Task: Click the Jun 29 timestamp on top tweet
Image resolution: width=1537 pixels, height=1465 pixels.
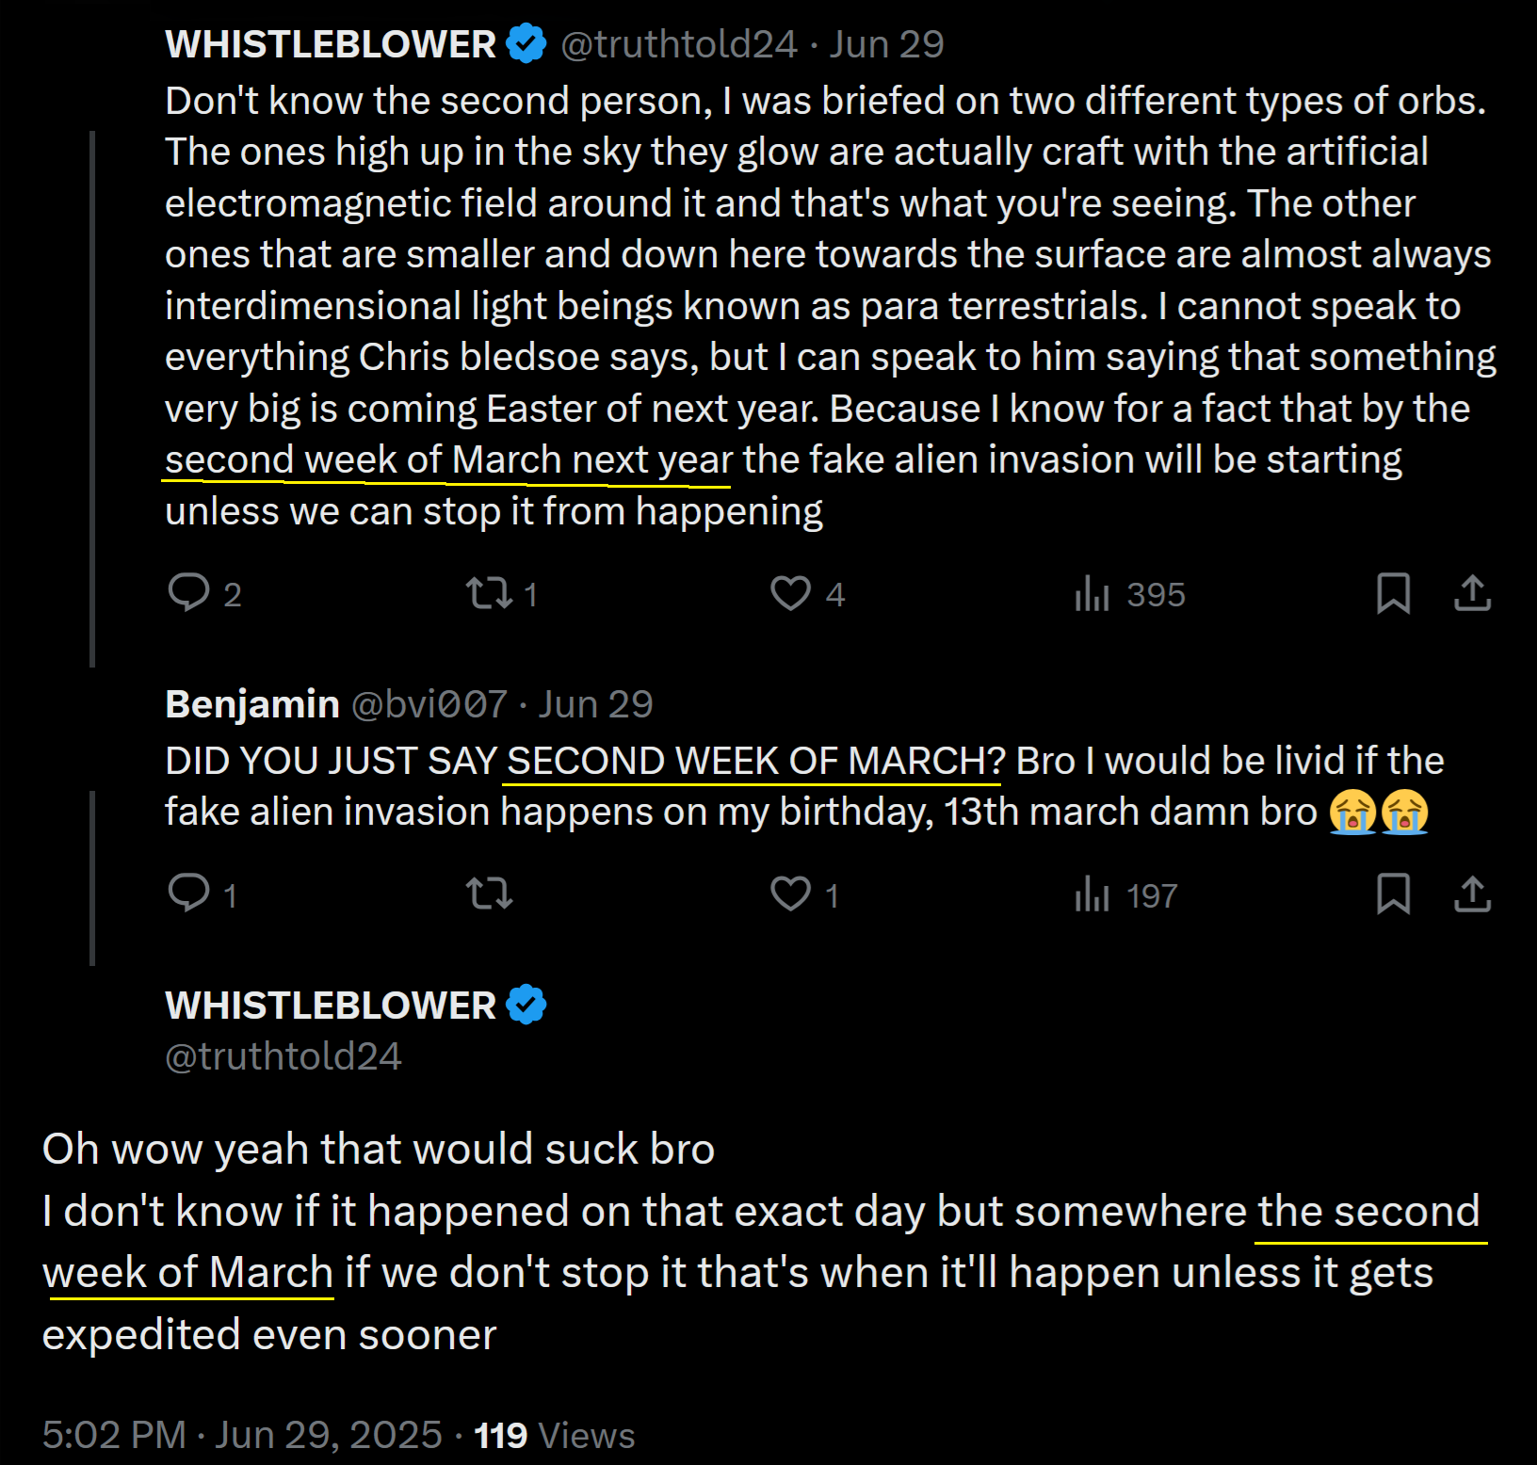Action: (x=886, y=44)
